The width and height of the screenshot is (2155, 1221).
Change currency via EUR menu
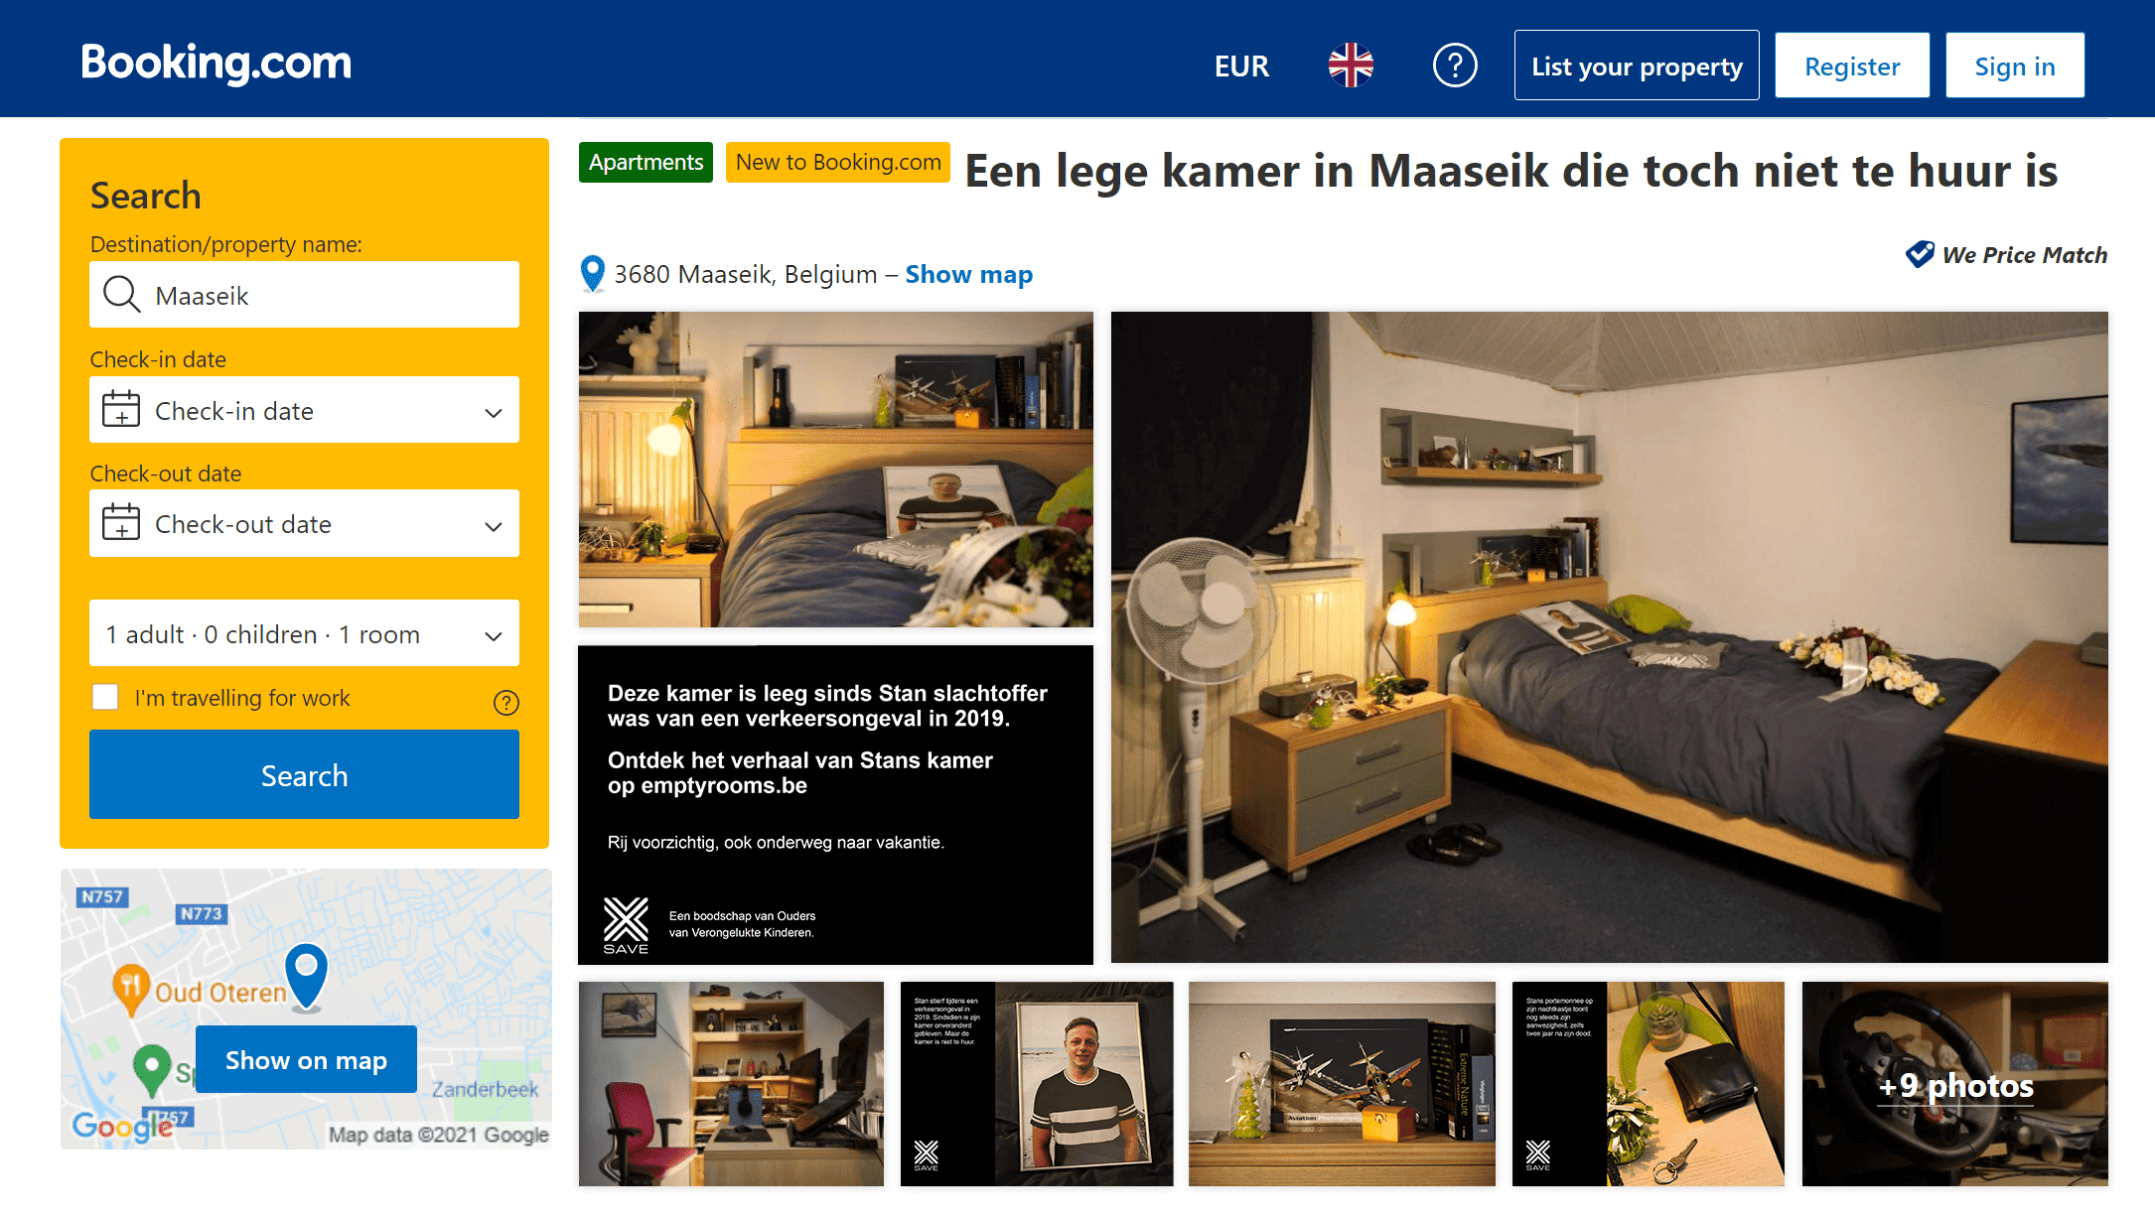(x=1241, y=66)
